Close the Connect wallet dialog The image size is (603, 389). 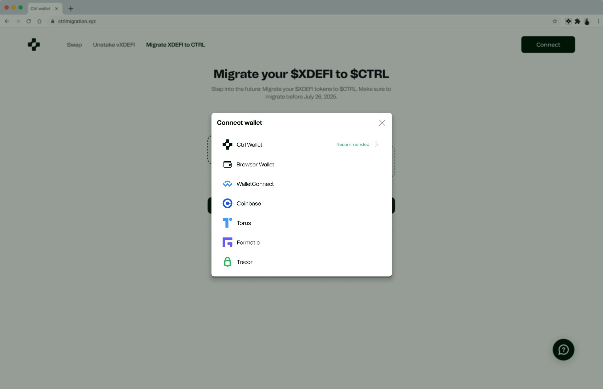click(x=382, y=123)
